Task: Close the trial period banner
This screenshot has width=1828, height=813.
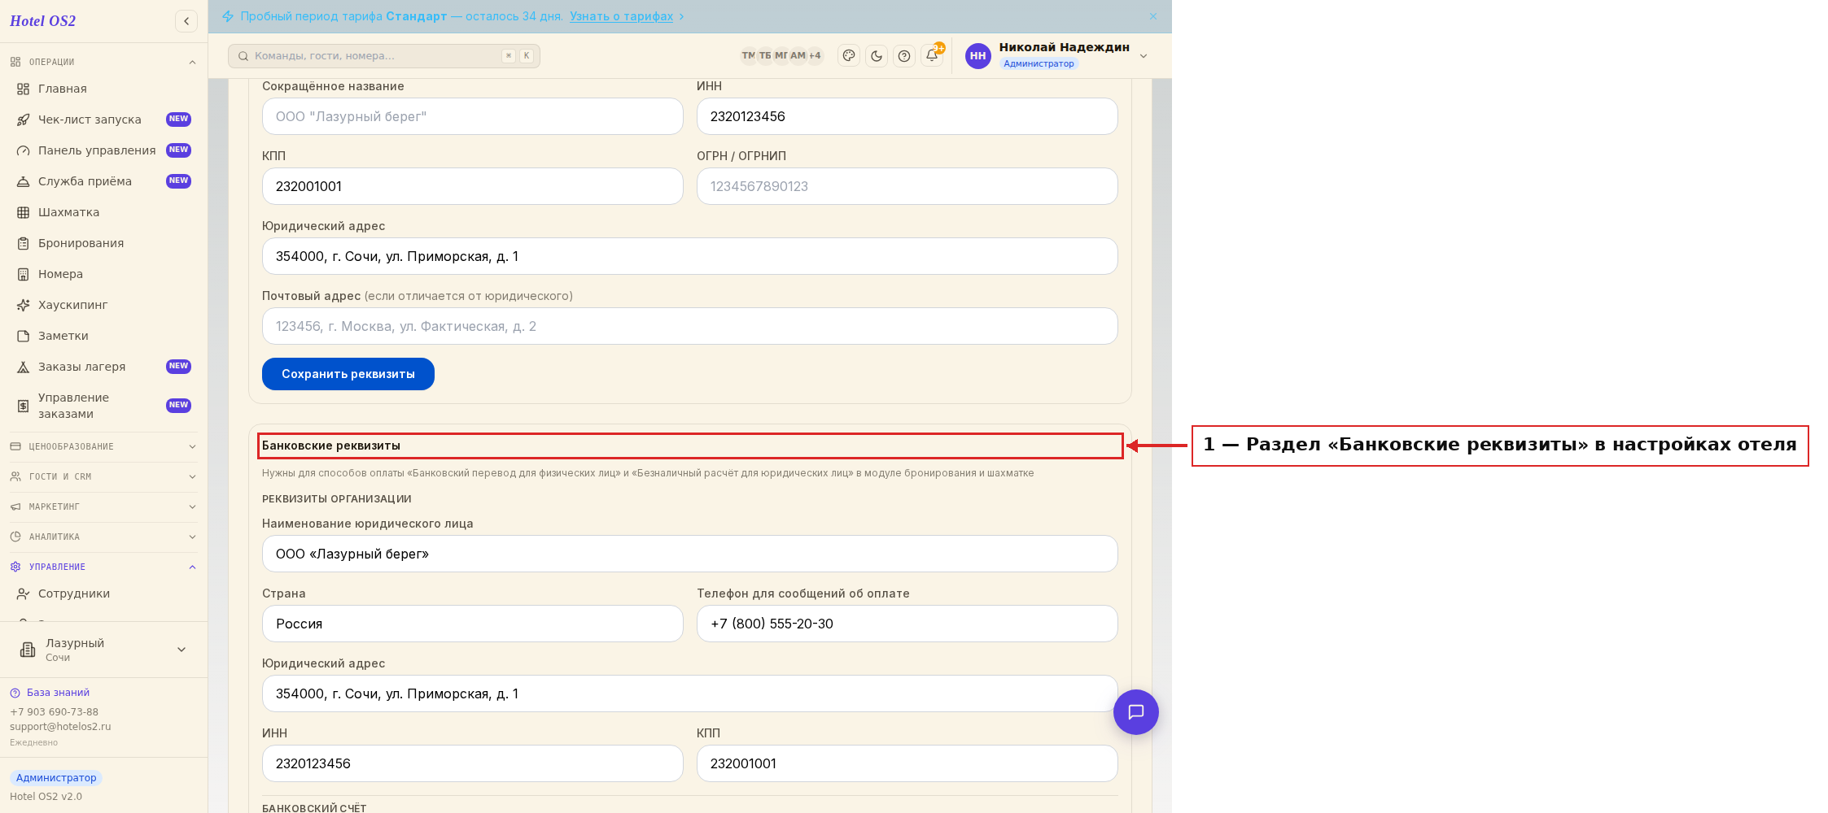Action: pos(1153,16)
